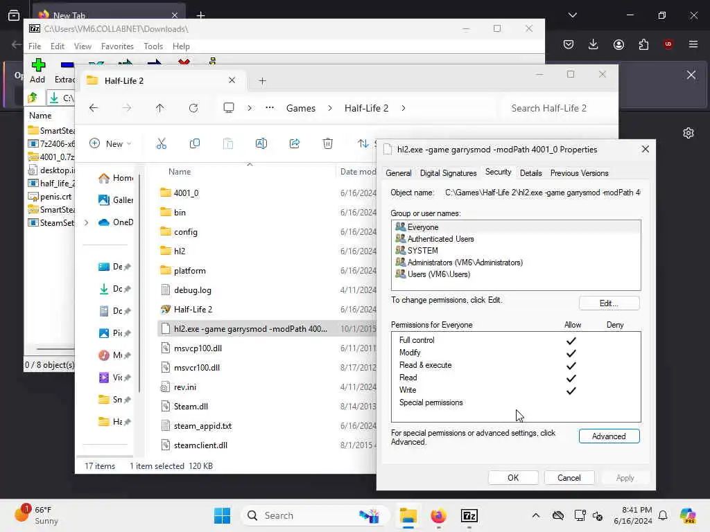
Task: Click the Sort icon in Explorer toolbar
Action: click(363, 144)
